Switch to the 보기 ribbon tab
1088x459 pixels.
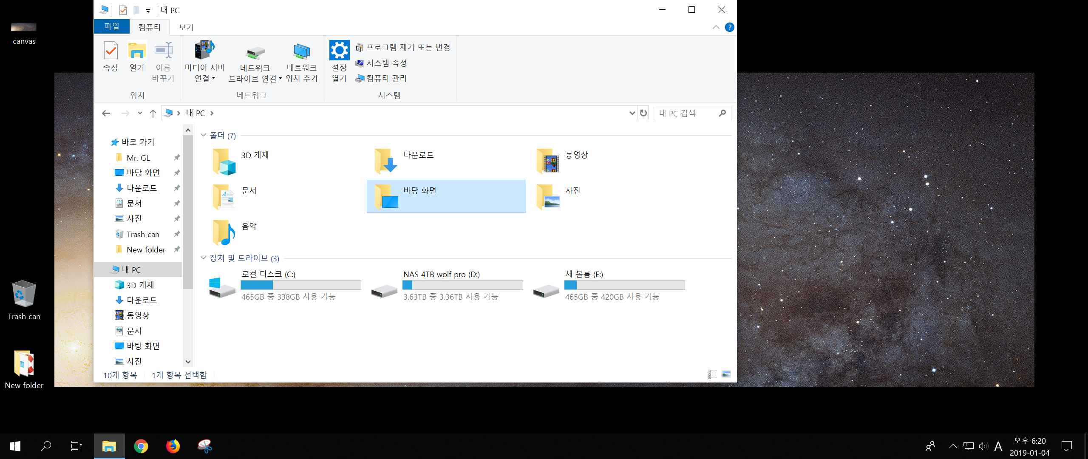pyautogui.click(x=186, y=27)
